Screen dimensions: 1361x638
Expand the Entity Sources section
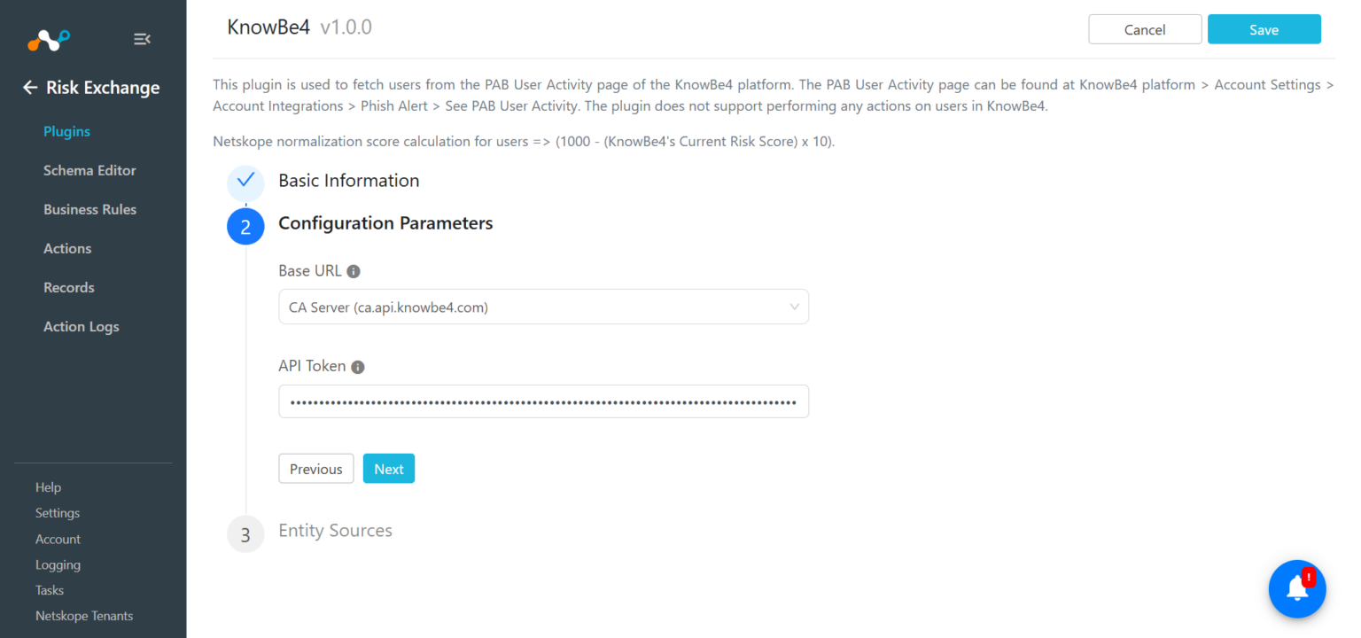click(335, 530)
